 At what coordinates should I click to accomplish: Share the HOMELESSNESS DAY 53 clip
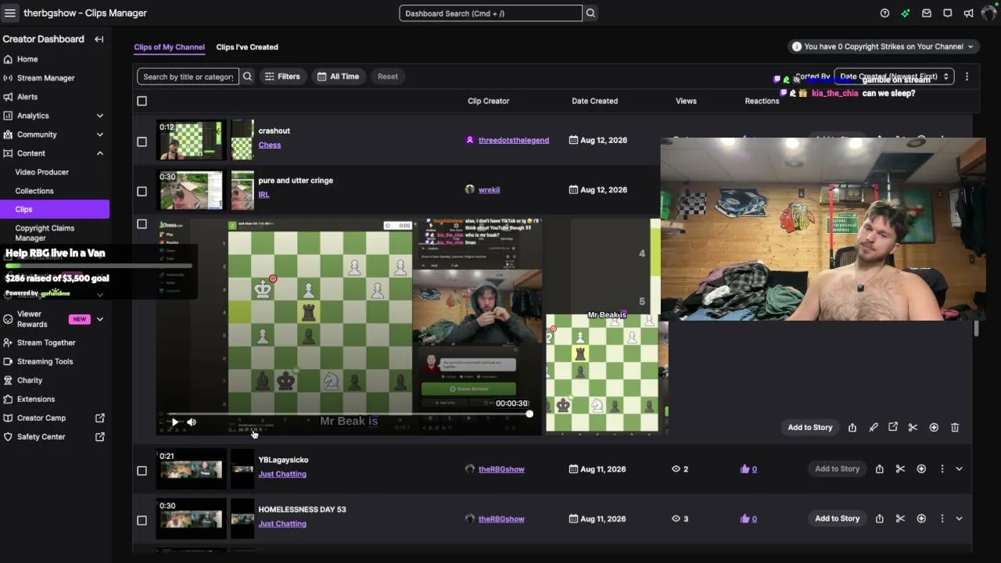click(880, 518)
